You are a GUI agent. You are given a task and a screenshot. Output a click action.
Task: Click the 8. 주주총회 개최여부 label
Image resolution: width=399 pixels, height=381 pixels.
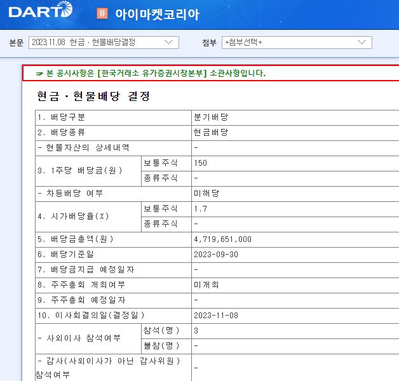(81, 285)
